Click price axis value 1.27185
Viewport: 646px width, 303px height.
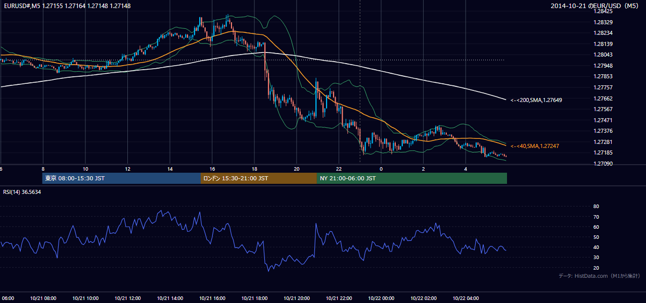[x=603, y=153]
